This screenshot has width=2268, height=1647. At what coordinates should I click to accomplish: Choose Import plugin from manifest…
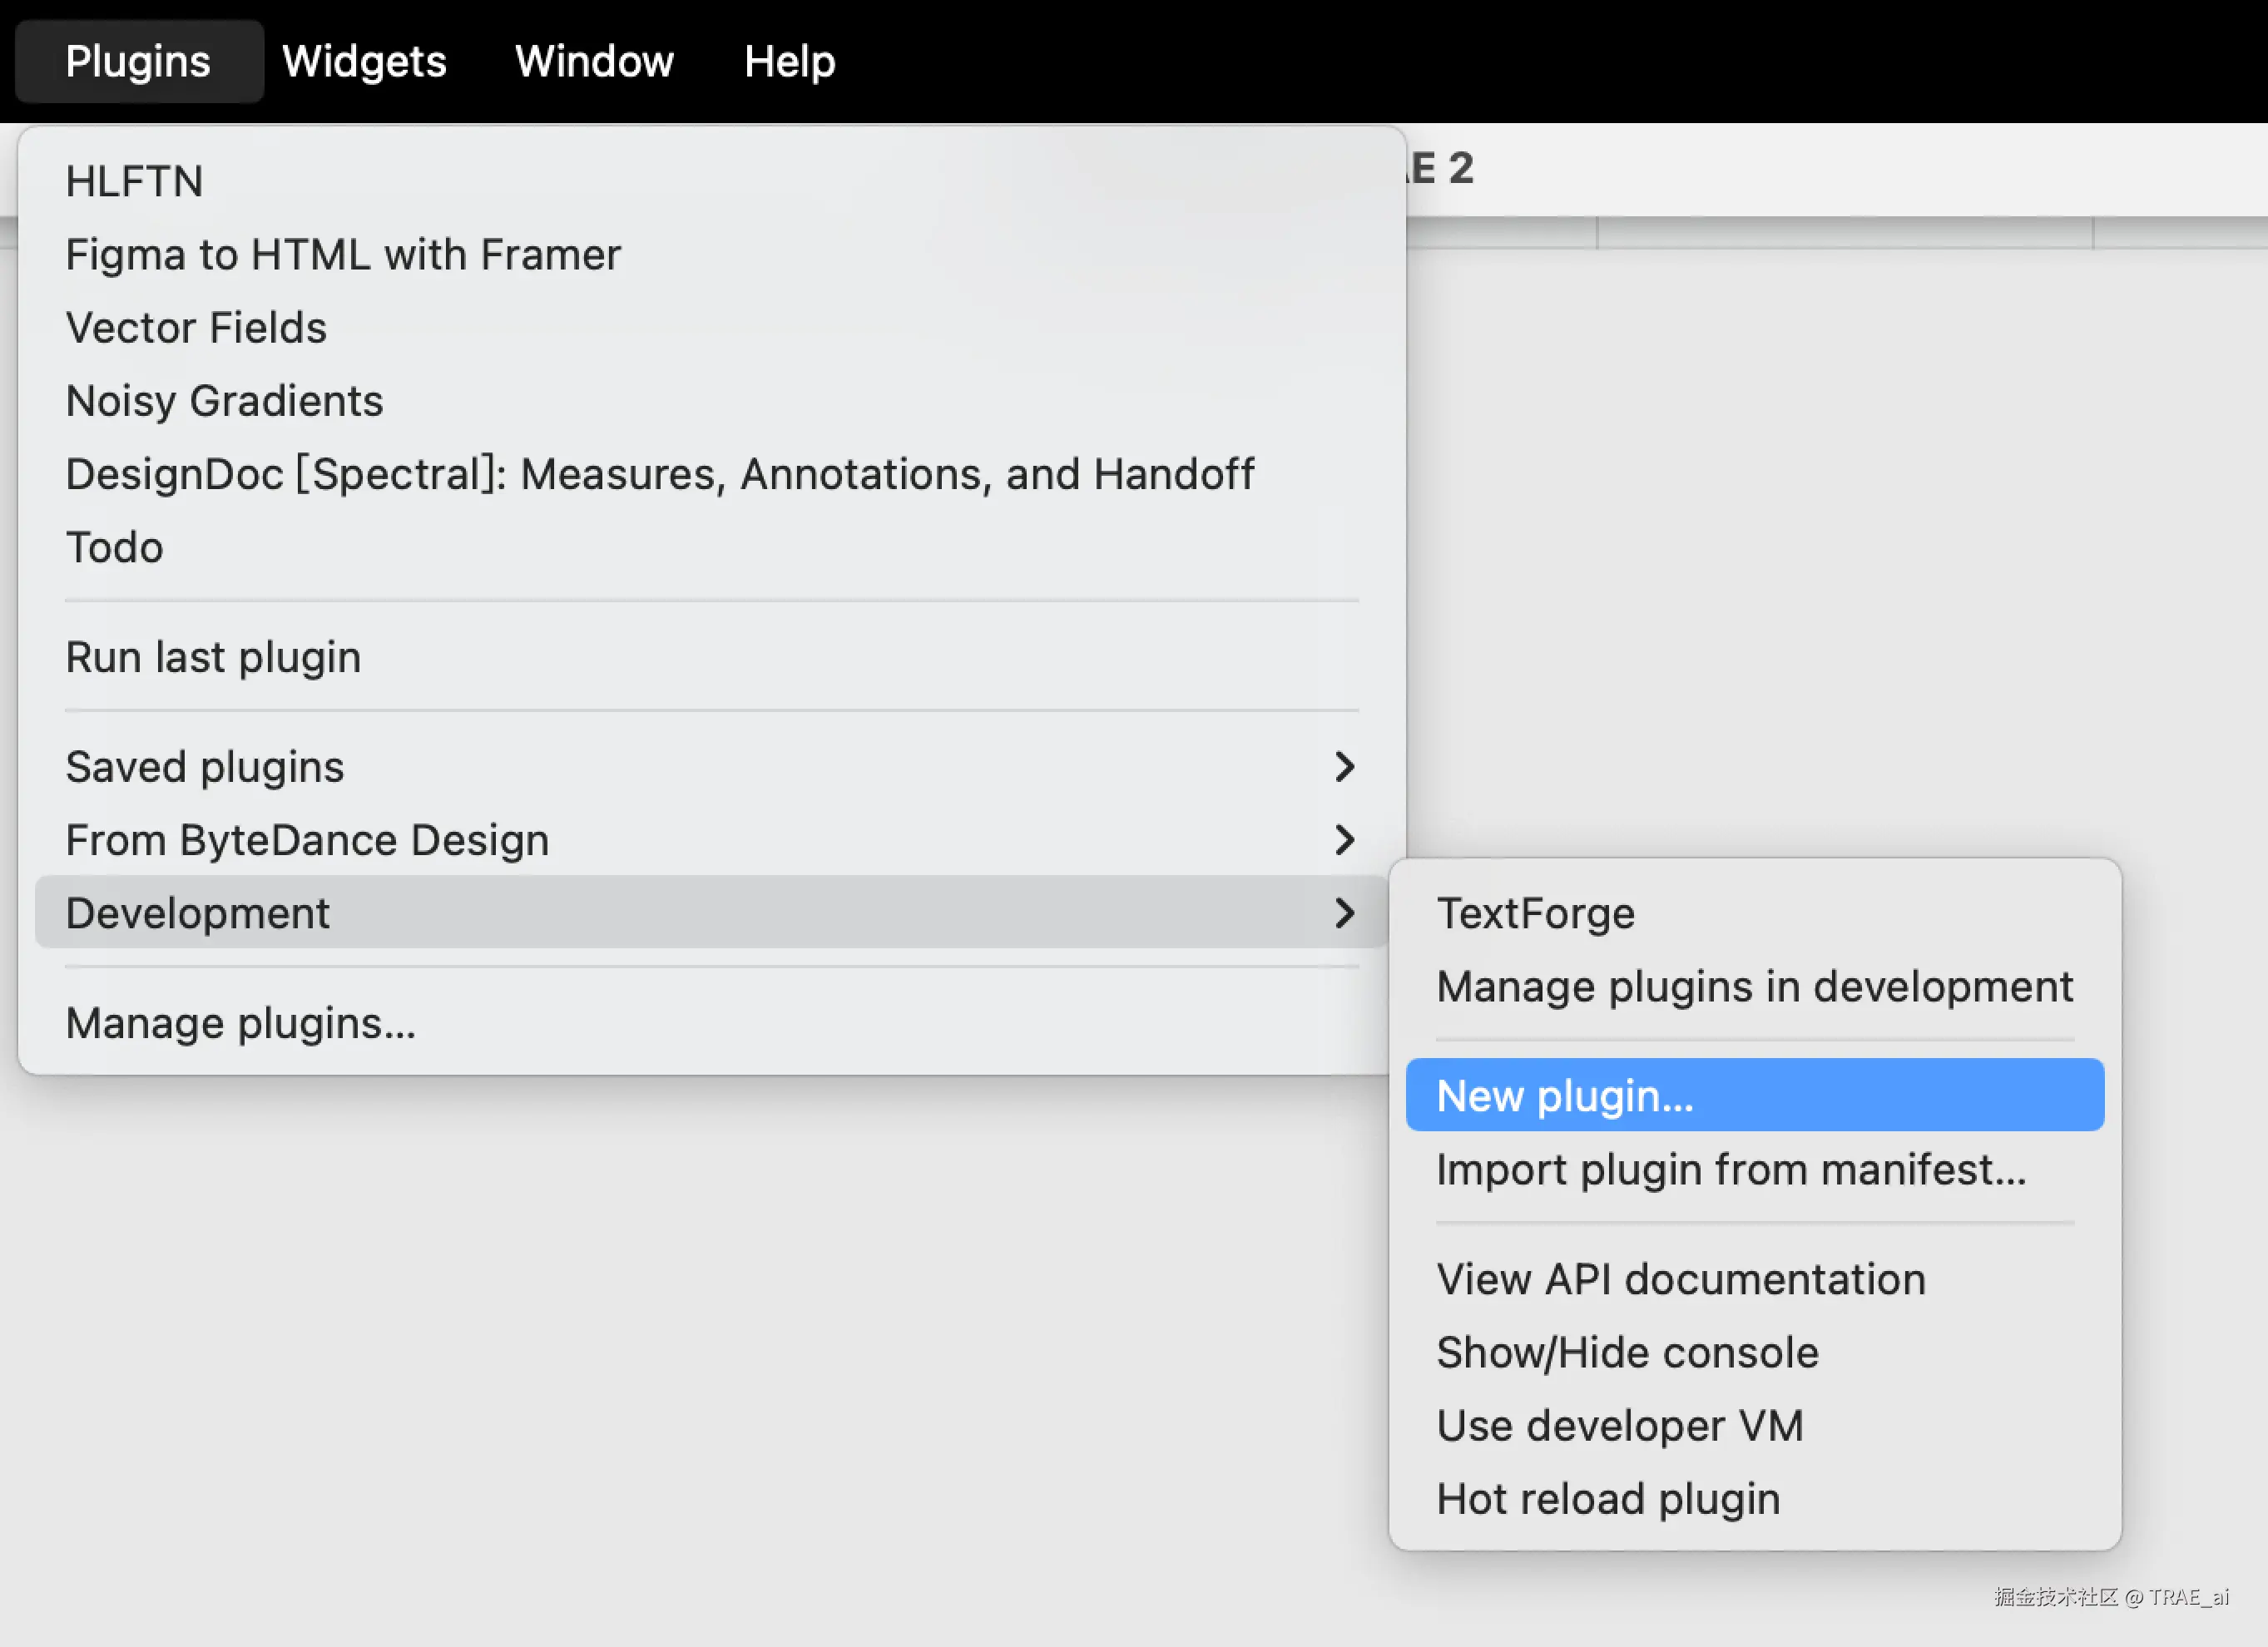(1731, 1169)
